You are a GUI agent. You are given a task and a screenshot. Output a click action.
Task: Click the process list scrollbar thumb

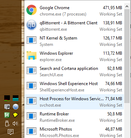pyautogui.click(x=127, y=56)
